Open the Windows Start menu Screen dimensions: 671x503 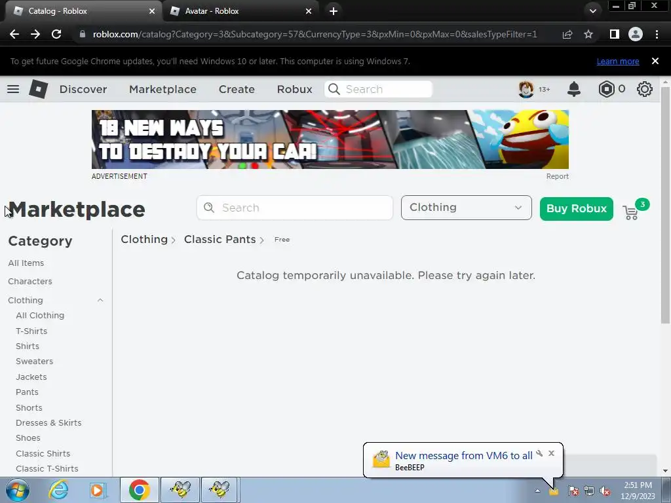click(17, 490)
